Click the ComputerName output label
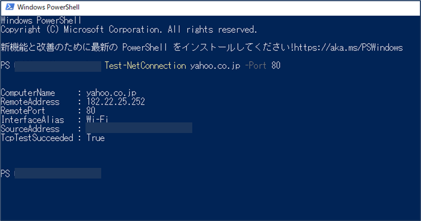 coord(28,93)
